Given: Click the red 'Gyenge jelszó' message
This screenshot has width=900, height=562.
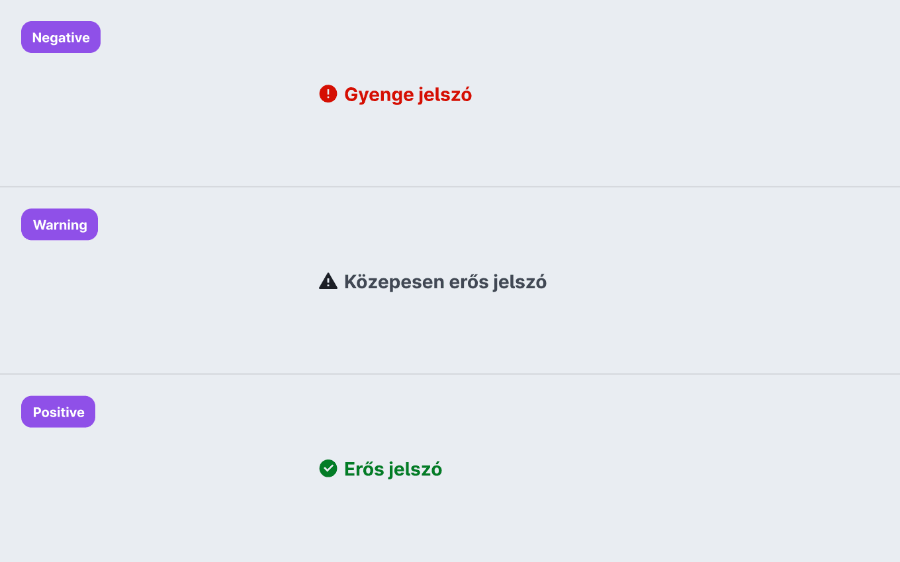Looking at the screenshot, I should coord(408,95).
